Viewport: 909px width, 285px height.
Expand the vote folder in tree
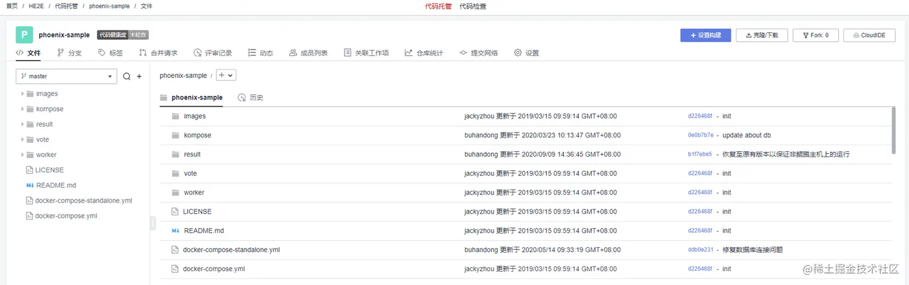coord(23,140)
